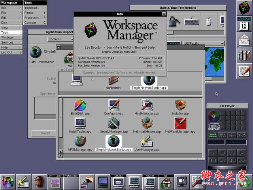253x190 pixels.
Task: Adjust the CD Player volume slider
Action: pyautogui.click(x=227, y=167)
